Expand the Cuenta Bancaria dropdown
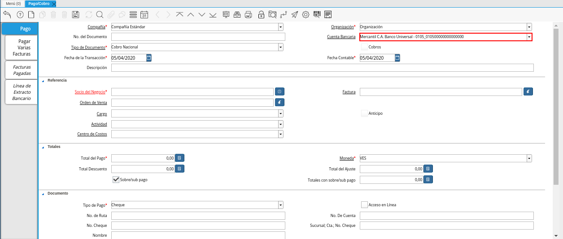This screenshot has height=239, width=563. [x=529, y=37]
